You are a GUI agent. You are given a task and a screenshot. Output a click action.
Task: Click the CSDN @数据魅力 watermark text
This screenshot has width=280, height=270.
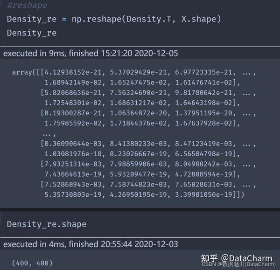238,264
